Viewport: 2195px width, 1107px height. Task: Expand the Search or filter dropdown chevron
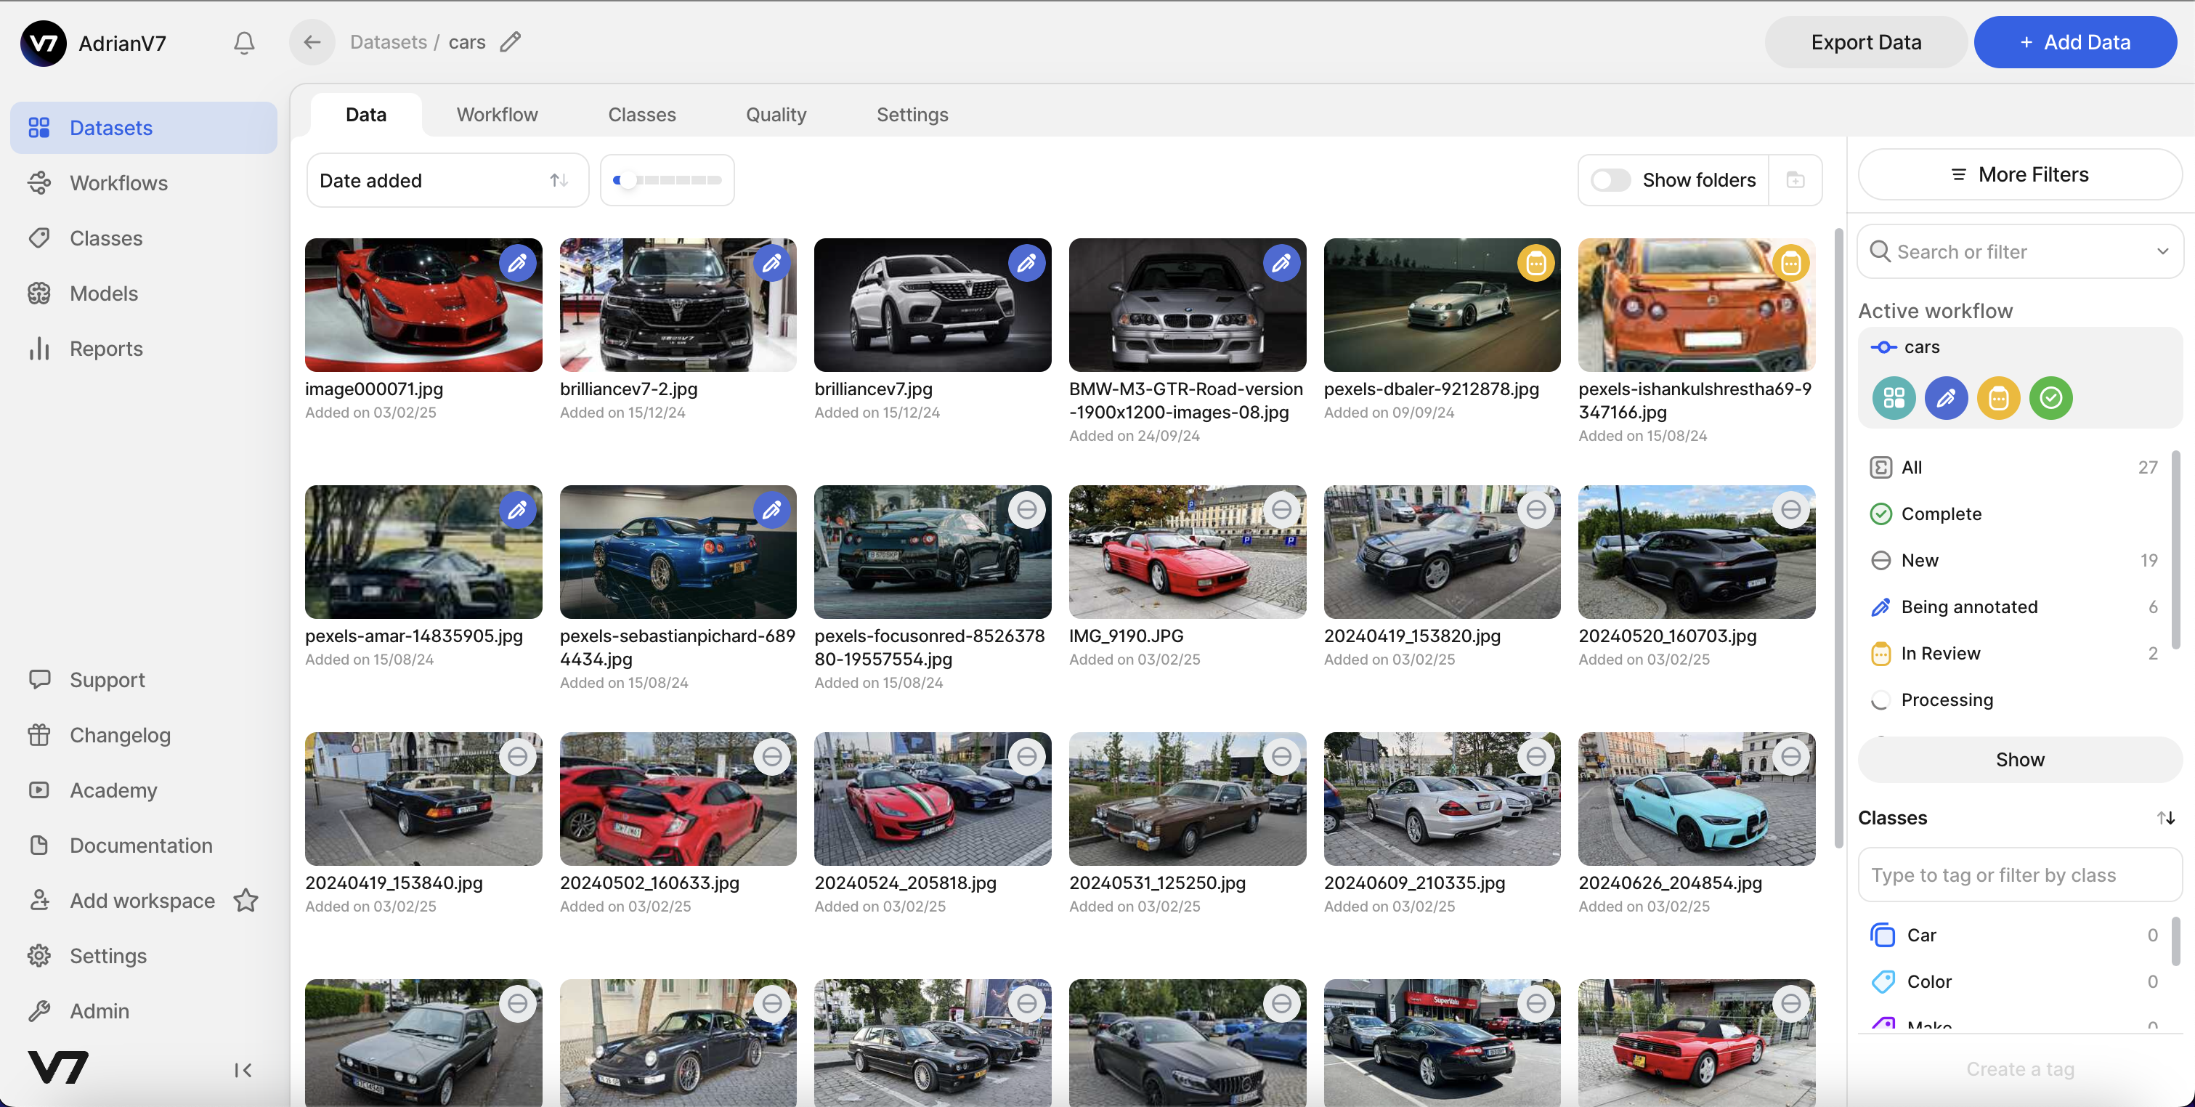tap(2162, 251)
